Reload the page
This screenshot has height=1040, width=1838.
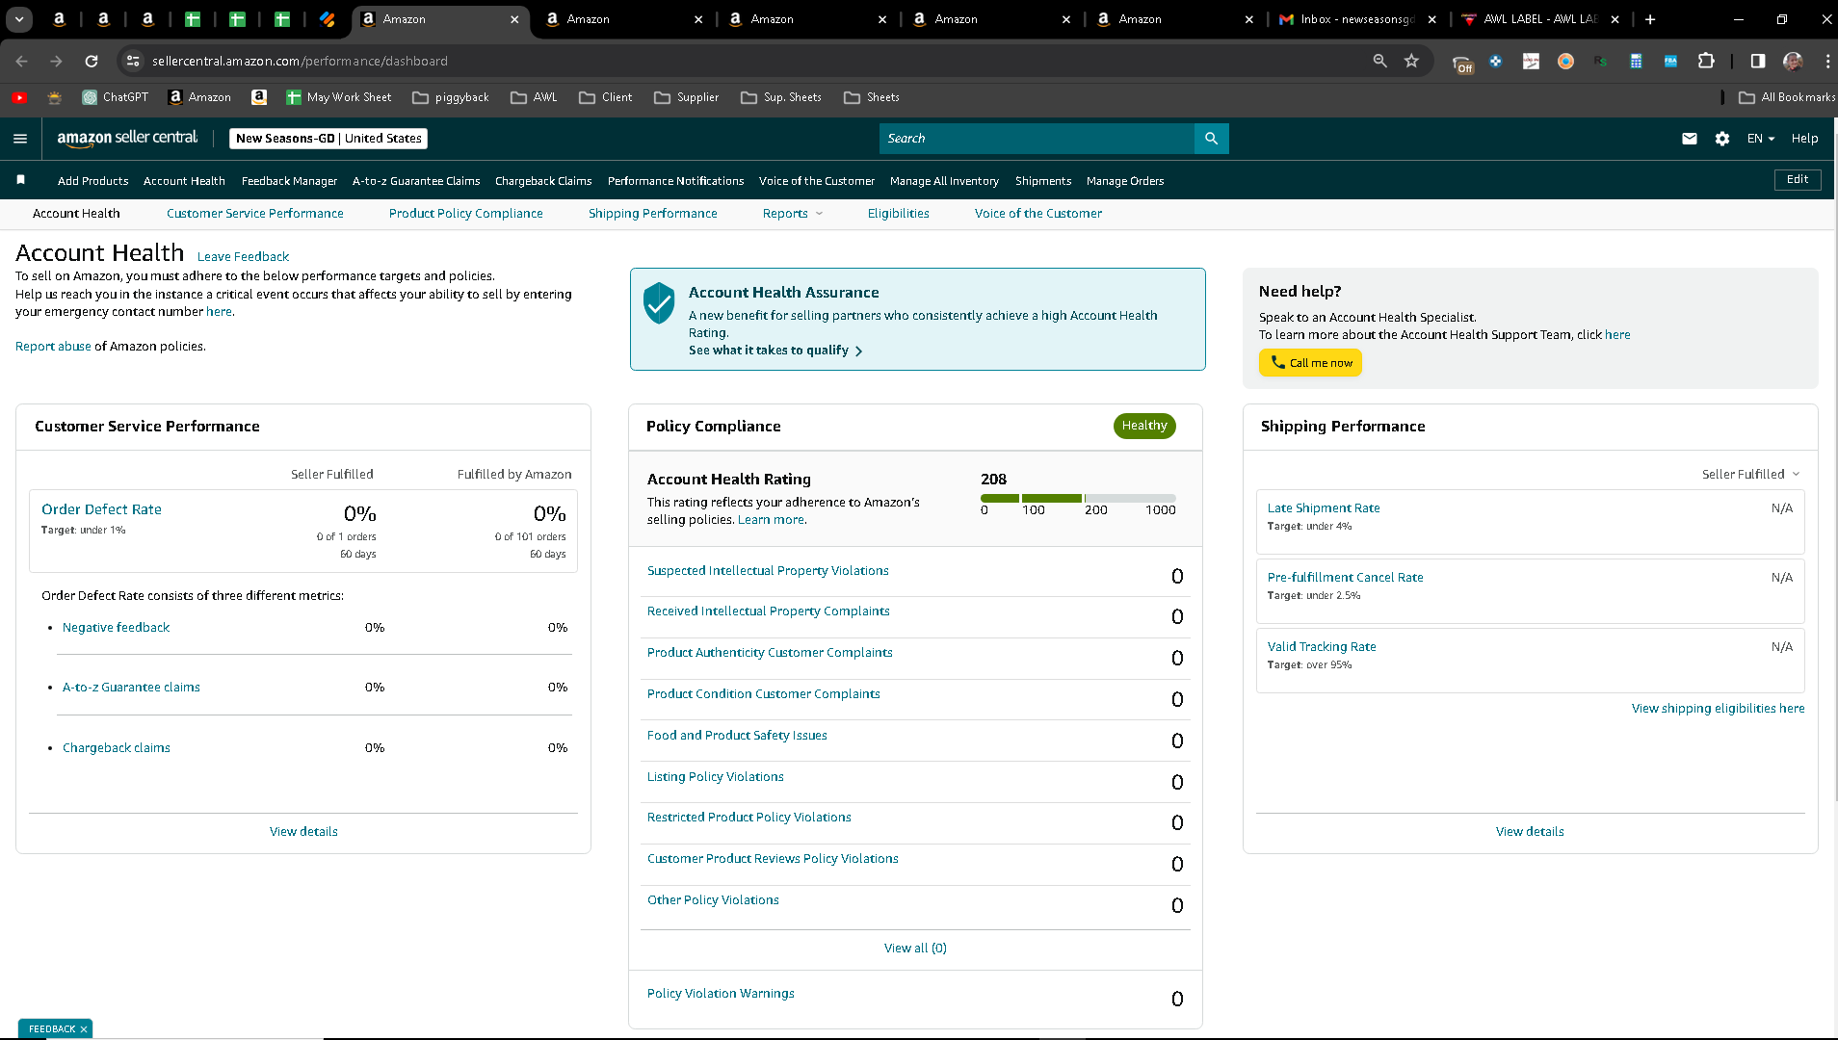point(92,61)
